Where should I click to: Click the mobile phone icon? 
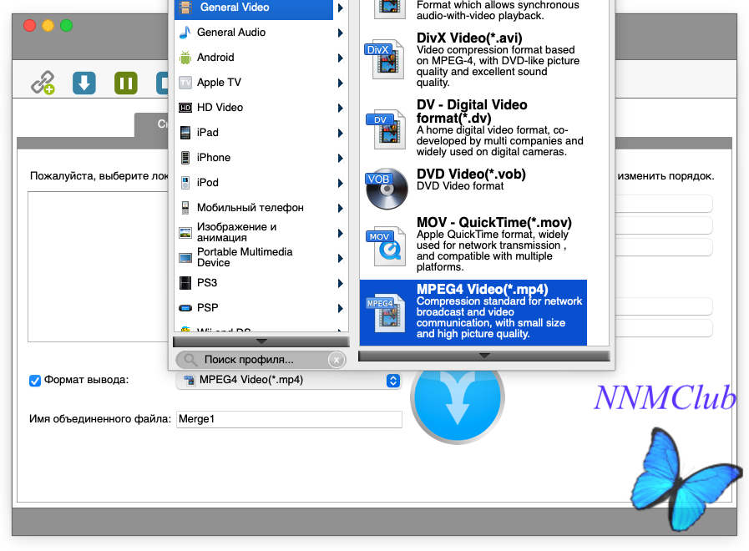185,208
